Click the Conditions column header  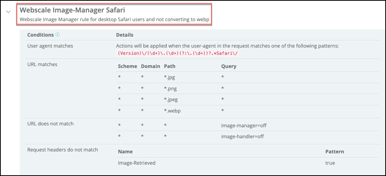[41, 35]
